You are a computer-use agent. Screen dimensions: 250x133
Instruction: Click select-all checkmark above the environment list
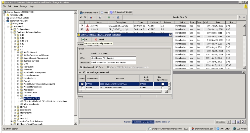80,72
